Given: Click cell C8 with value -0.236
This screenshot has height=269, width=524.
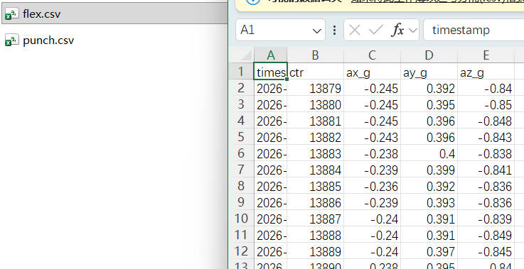Looking at the screenshot, I should [372, 186].
